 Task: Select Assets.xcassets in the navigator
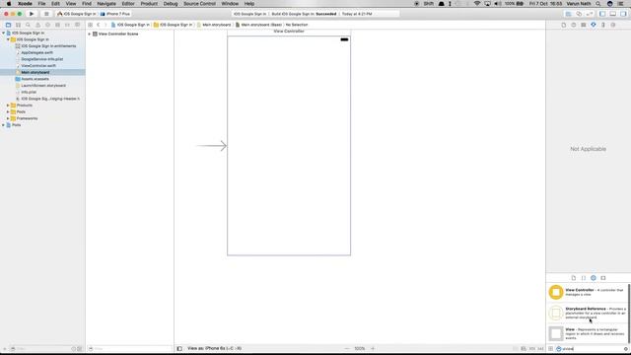click(x=35, y=79)
